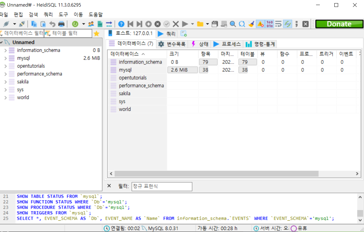Open the 도구 menu
Viewport: 364px width, 232px height.
click(63, 14)
